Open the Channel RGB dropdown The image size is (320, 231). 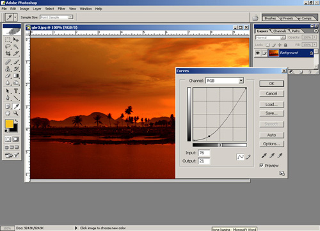(225, 81)
